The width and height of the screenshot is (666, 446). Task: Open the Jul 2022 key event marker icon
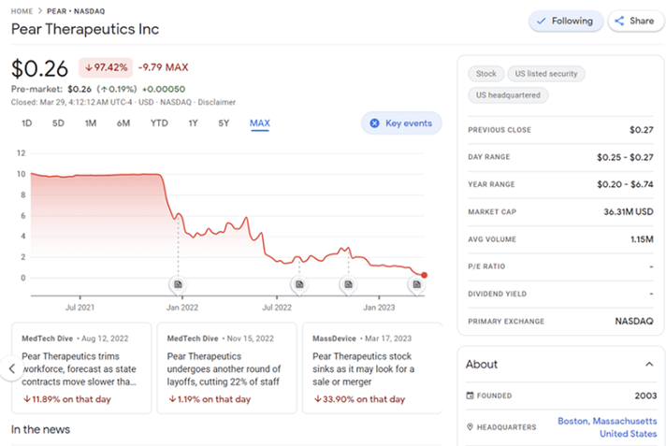tap(299, 284)
